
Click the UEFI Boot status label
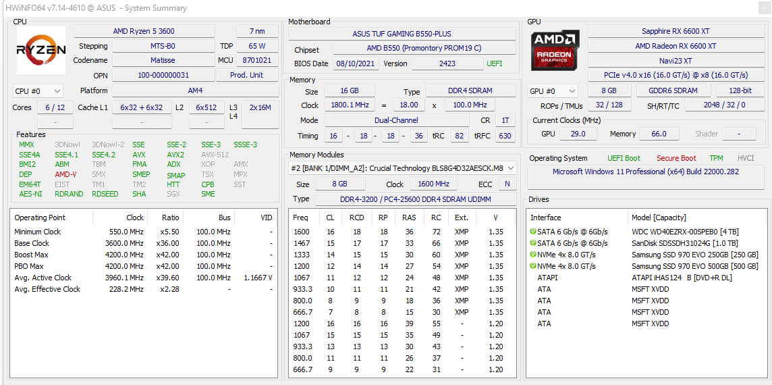pos(624,158)
